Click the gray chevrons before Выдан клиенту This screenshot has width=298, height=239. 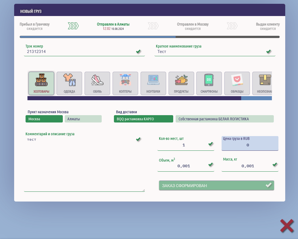click(232, 26)
